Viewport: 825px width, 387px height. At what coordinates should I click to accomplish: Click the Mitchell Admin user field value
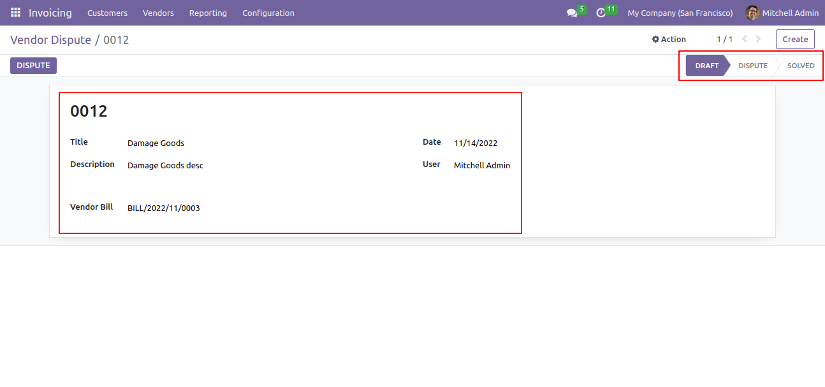(482, 166)
